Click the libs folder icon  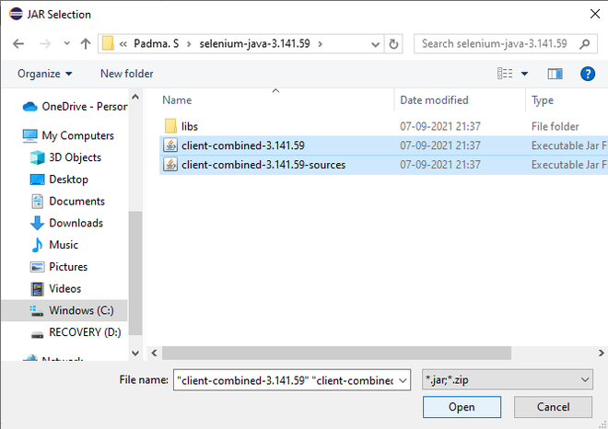(170, 126)
